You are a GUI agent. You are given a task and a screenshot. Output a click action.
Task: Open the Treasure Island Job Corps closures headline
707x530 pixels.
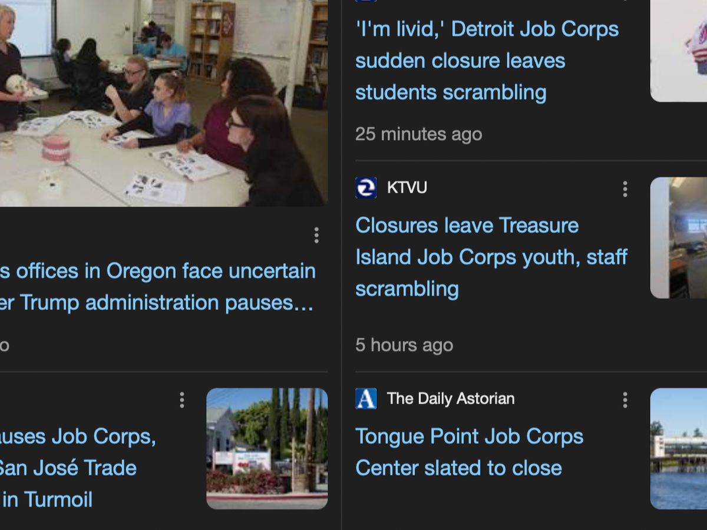[x=491, y=257]
